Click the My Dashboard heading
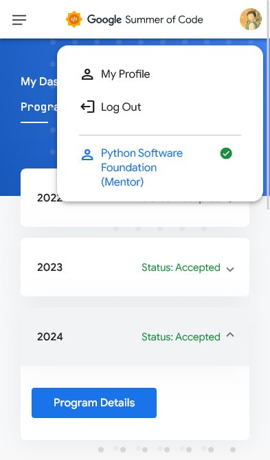This screenshot has width=270, height=460. 39,82
